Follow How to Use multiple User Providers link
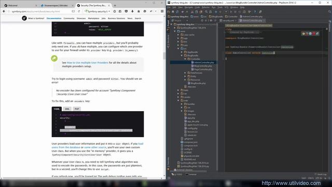Screen dimensions: 332x187 coord(88,62)
